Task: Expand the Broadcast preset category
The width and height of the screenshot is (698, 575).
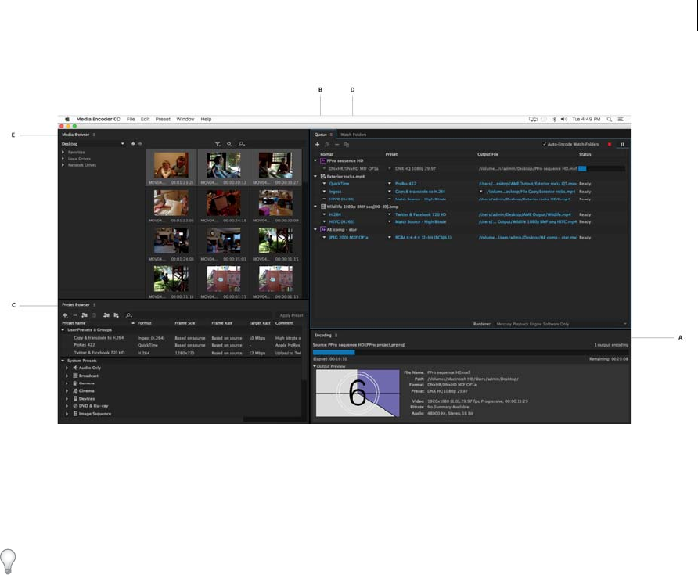Action: (67, 376)
